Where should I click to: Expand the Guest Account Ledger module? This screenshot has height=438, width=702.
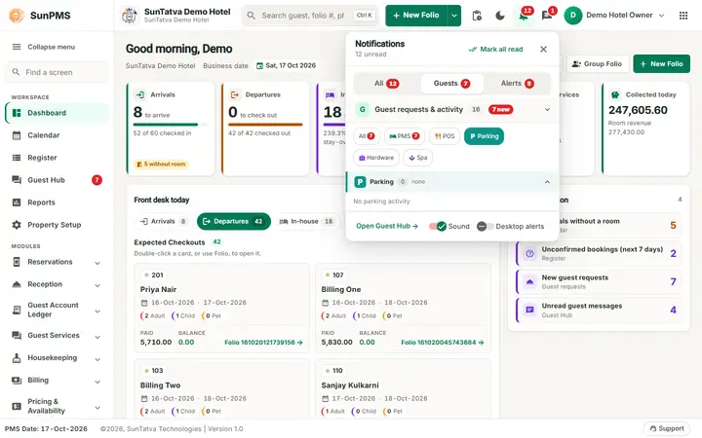[x=97, y=311]
